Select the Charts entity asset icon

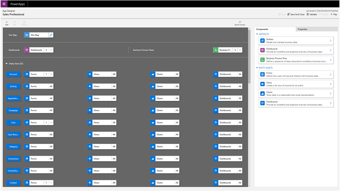(262, 94)
